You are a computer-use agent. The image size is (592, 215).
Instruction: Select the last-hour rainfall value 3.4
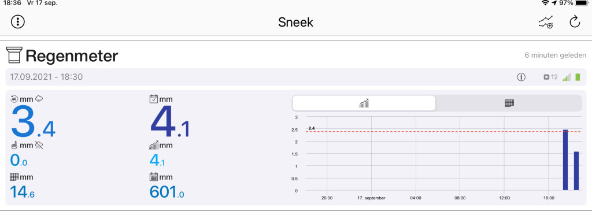point(33,121)
